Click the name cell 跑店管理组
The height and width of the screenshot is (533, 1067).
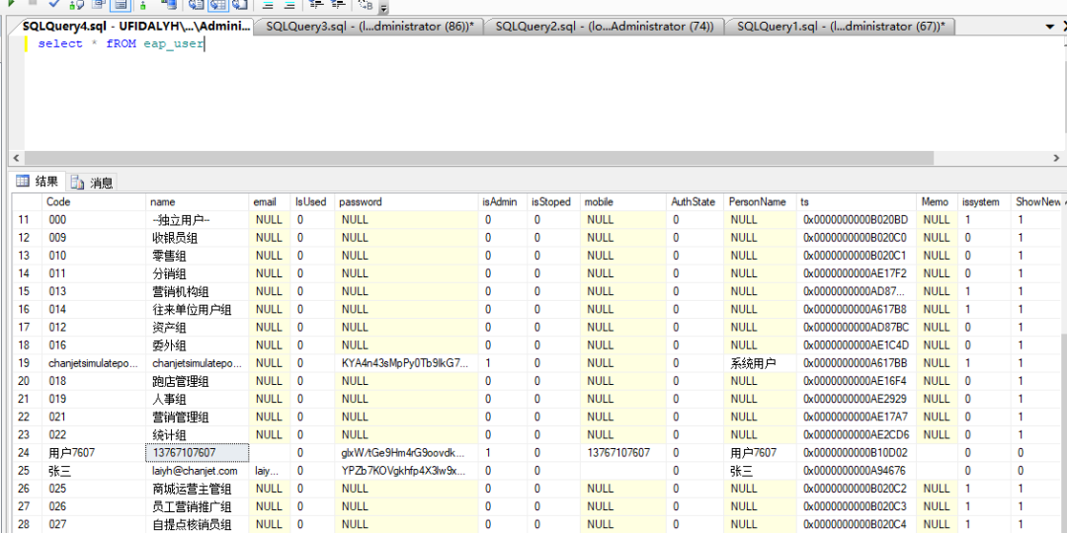tap(198, 381)
